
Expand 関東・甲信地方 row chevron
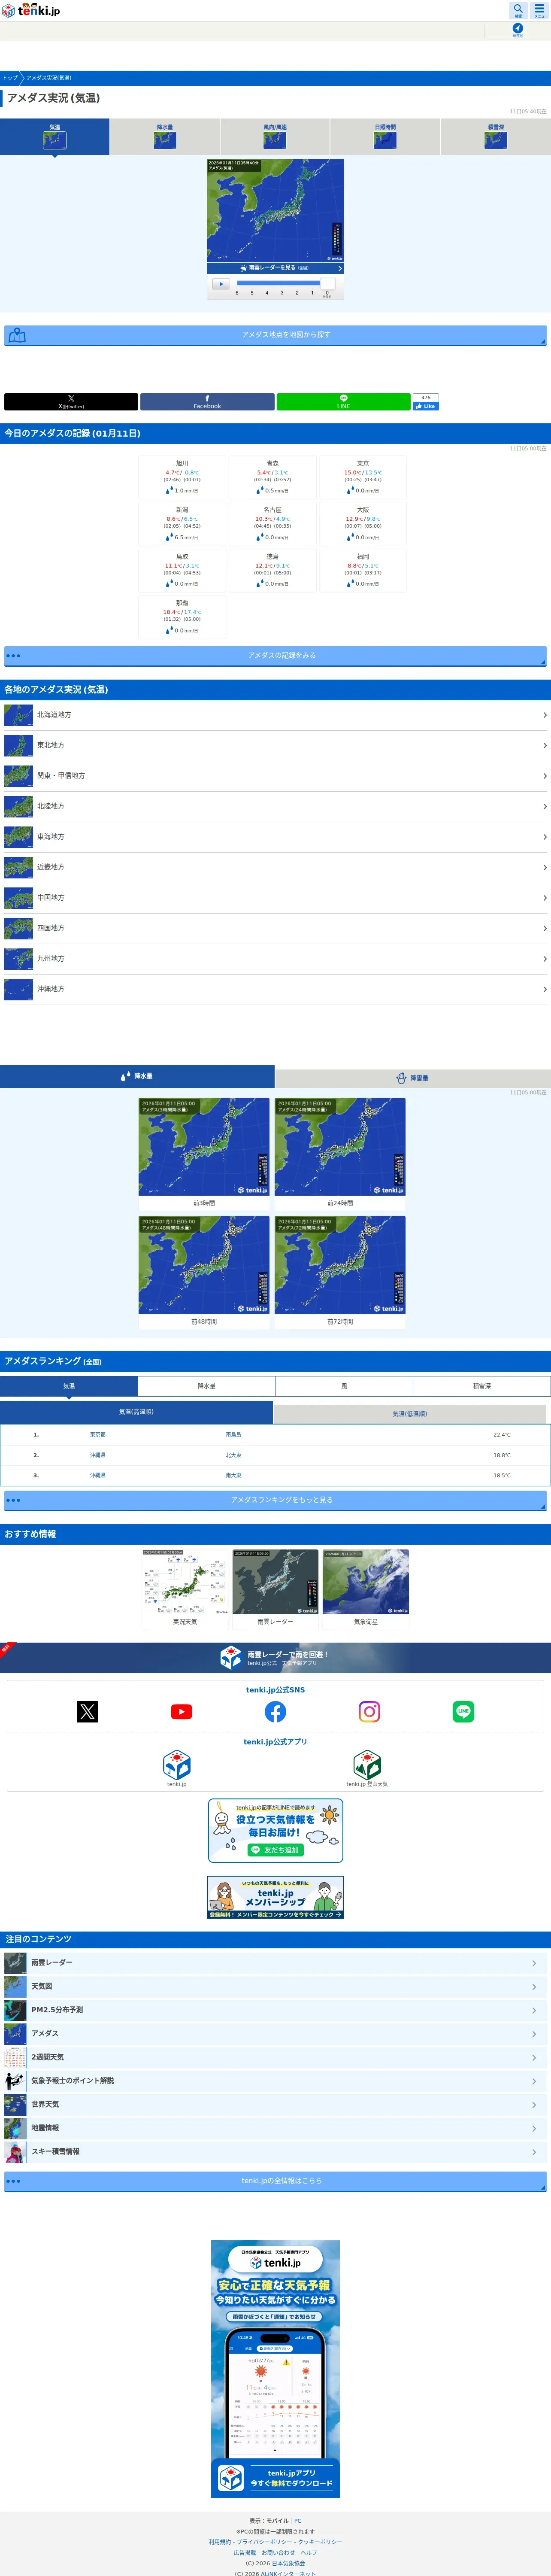[x=544, y=776]
